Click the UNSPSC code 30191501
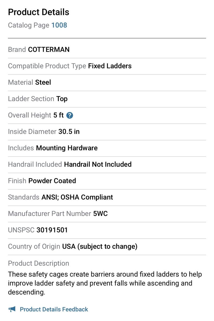This screenshot has width=214, height=321. tap(52, 230)
